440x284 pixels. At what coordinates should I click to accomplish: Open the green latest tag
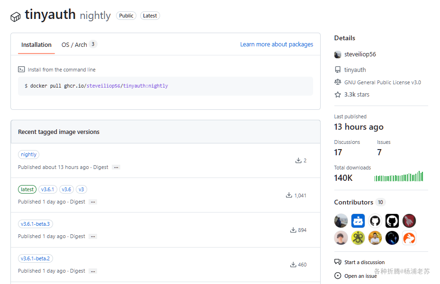tap(27, 189)
